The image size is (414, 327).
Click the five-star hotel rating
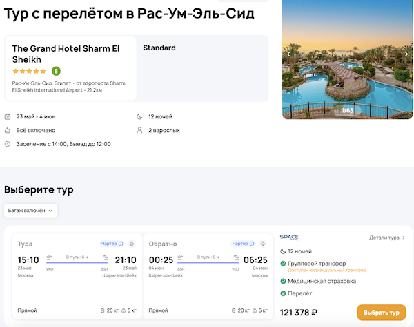click(x=29, y=71)
